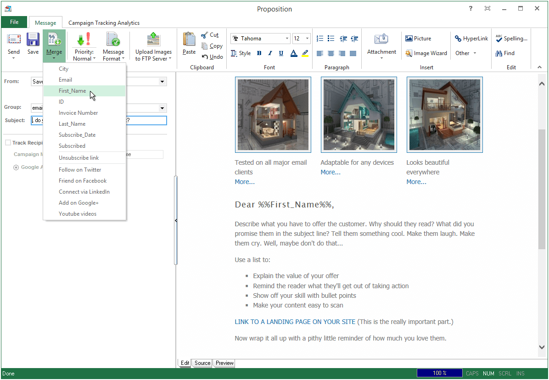Image resolution: width=549 pixels, height=380 pixels.
Task: Select the City merge field
Action: tap(84, 69)
